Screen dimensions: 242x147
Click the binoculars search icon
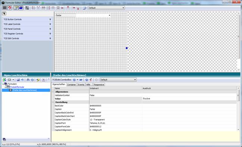click(x=28, y=80)
